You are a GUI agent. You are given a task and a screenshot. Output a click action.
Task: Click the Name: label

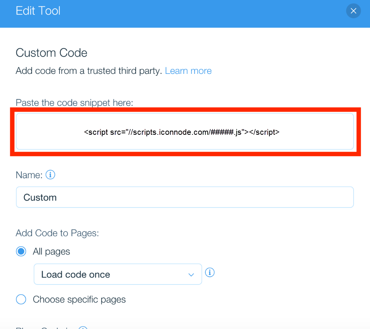tap(29, 175)
